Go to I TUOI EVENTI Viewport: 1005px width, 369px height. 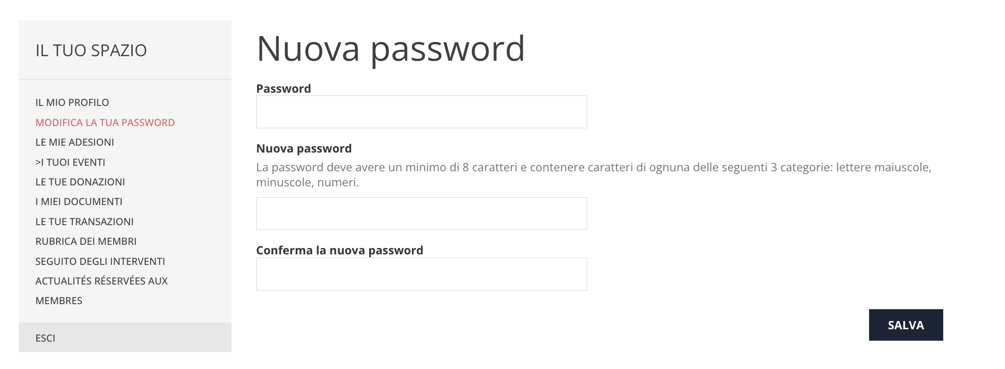pyautogui.click(x=70, y=162)
